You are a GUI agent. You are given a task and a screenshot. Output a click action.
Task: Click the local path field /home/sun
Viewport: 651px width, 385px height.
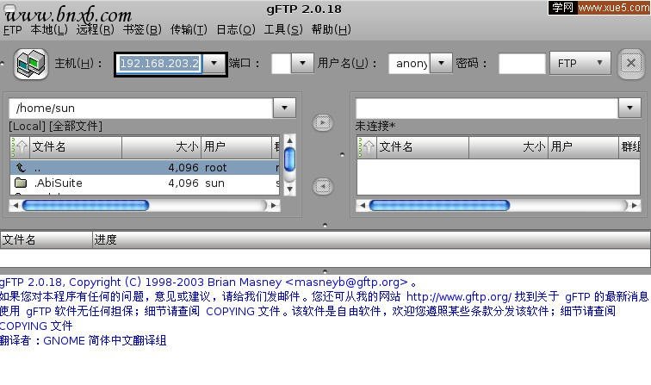pyautogui.click(x=141, y=108)
